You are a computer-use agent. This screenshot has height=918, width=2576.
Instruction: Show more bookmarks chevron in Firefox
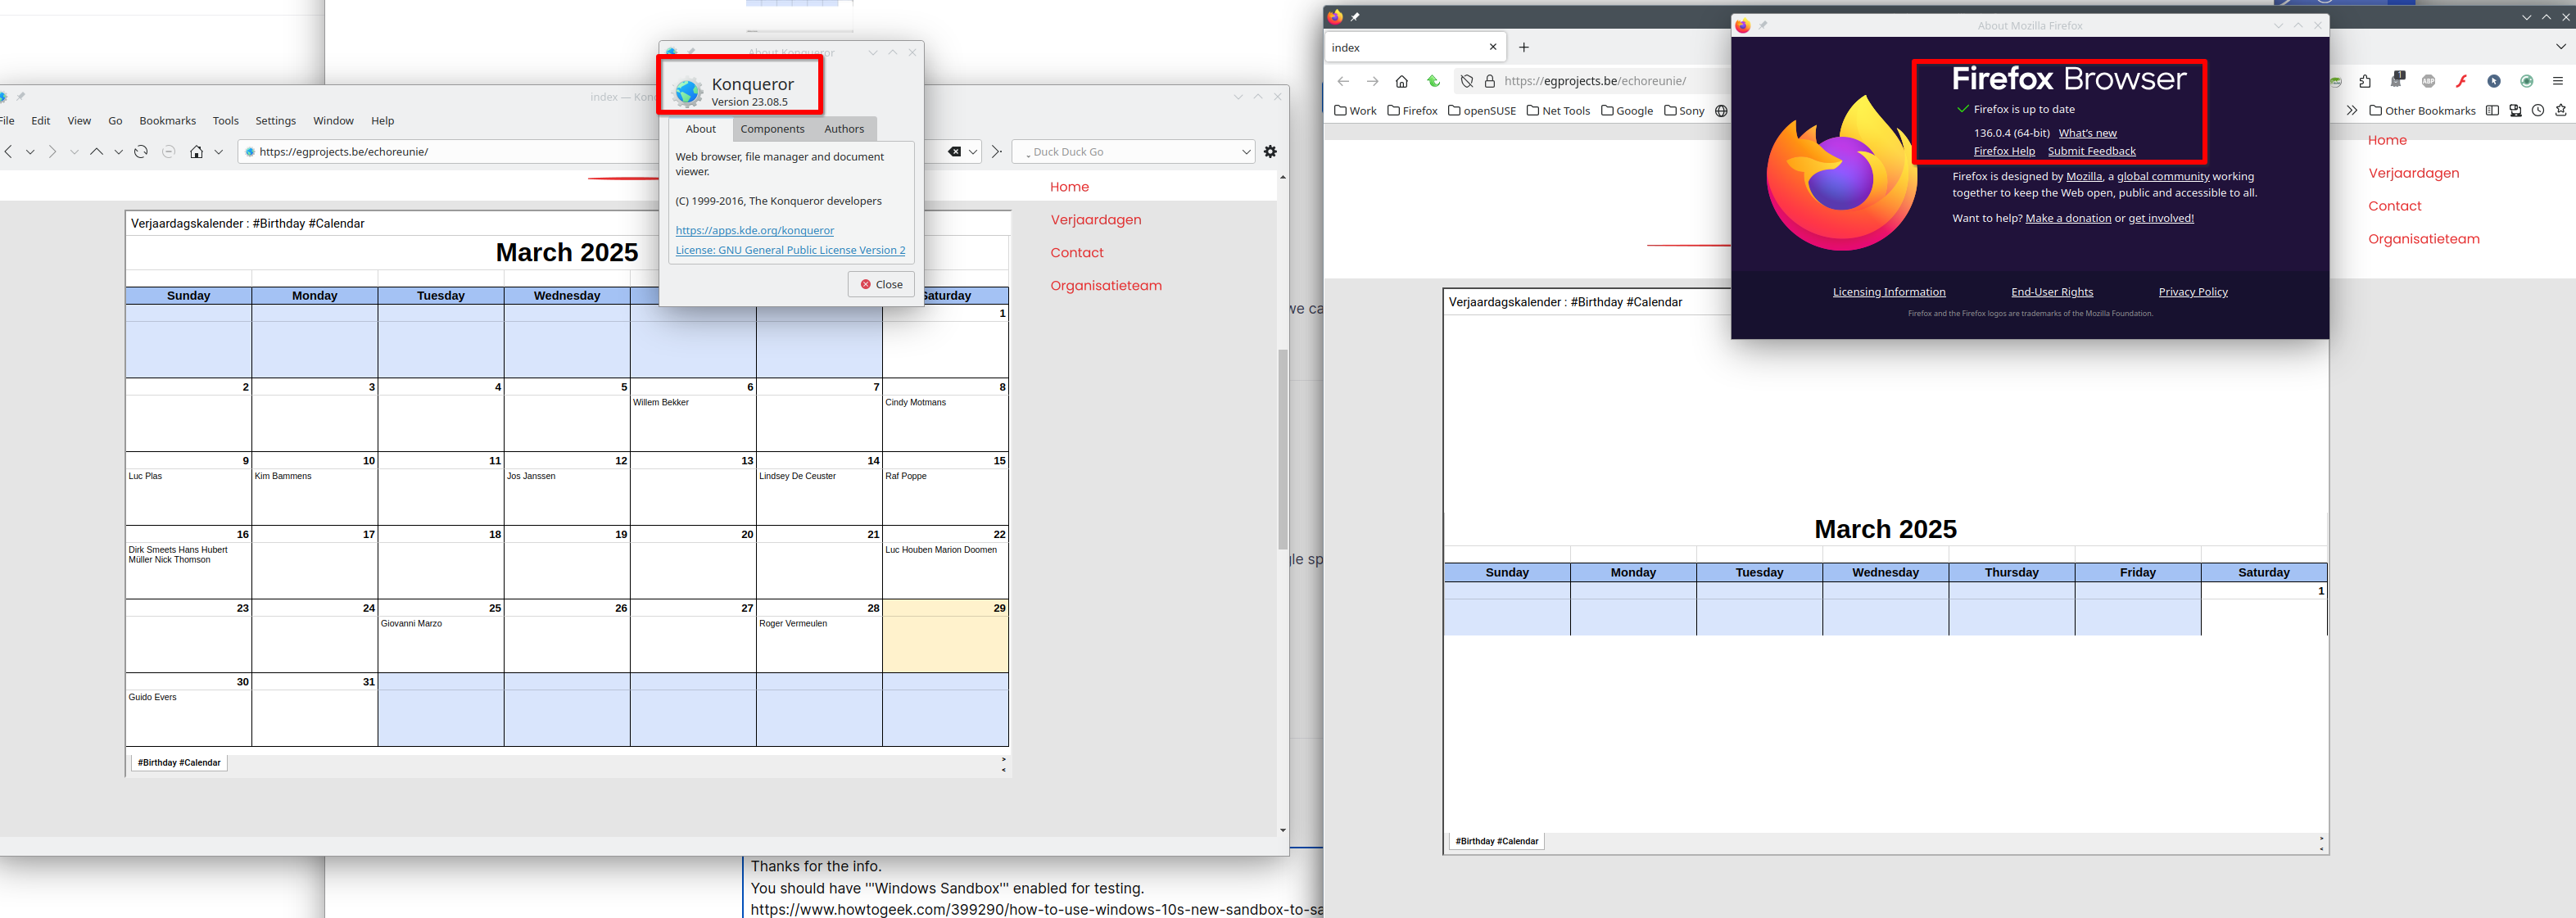(2352, 111)
